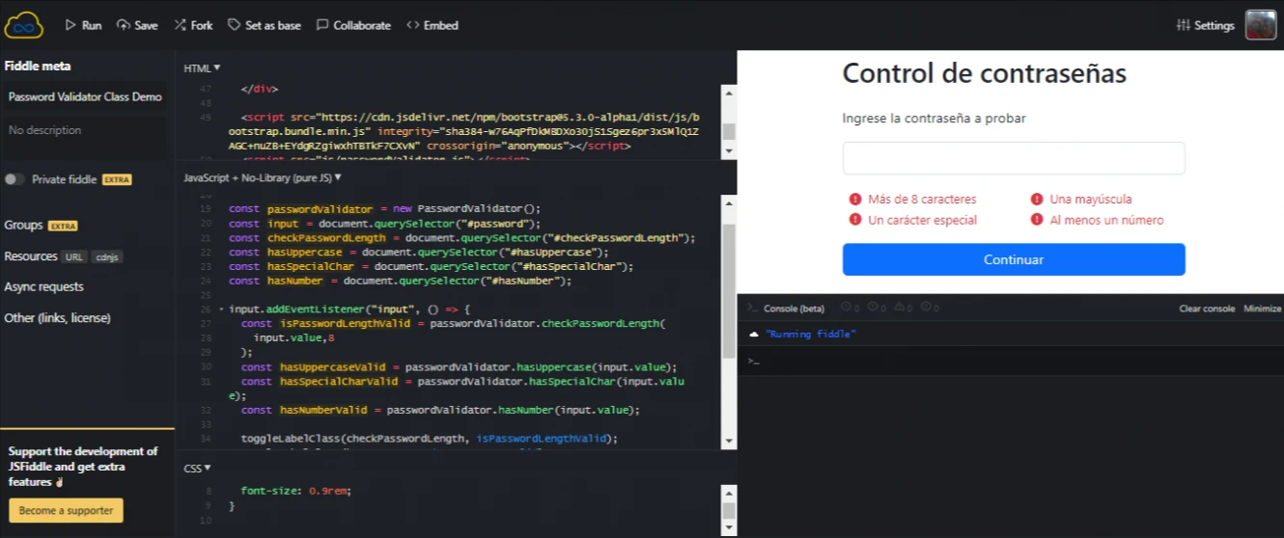Click the JSFiddle cloud logo
Screen dimensions: 1284x538
pyautogui.click(x=24, y=25)
